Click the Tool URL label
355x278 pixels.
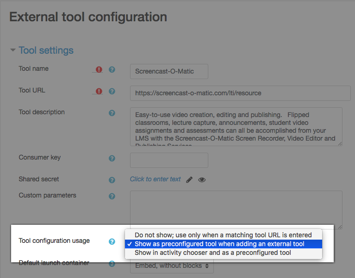32,90
